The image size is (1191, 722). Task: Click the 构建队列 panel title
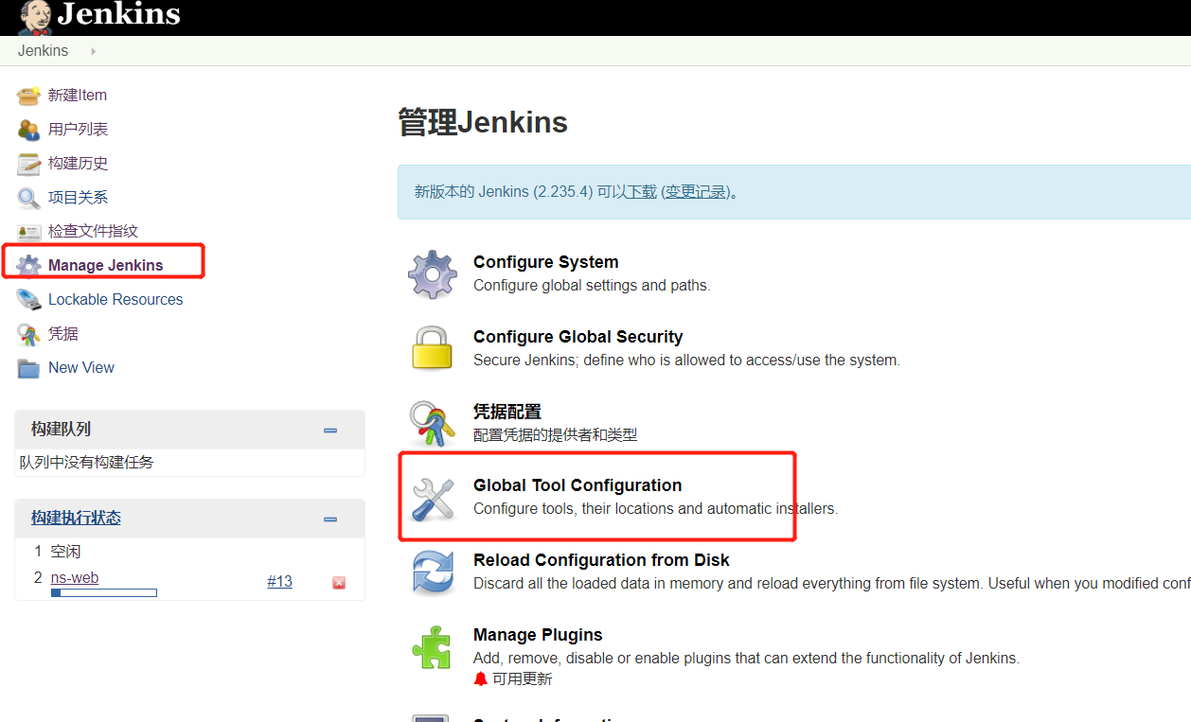(x=61, y=430)
